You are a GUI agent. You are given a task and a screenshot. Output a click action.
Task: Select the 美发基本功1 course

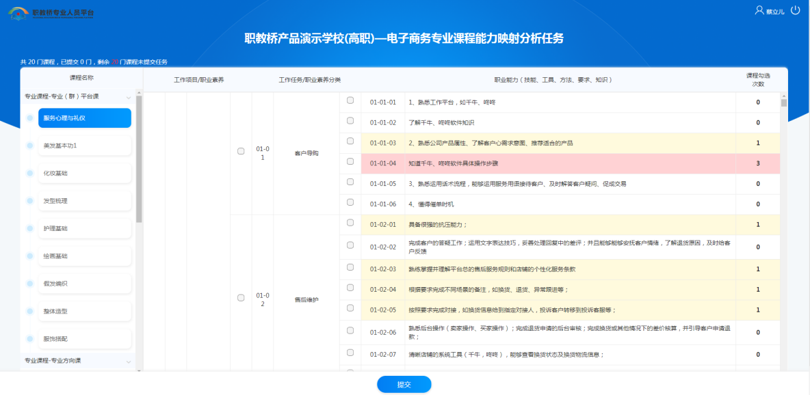(x=85, y=146)
